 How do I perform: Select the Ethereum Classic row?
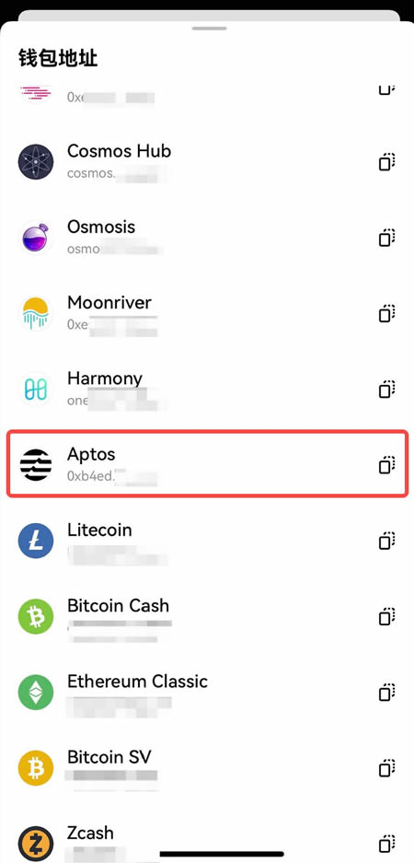click(207, 692)
